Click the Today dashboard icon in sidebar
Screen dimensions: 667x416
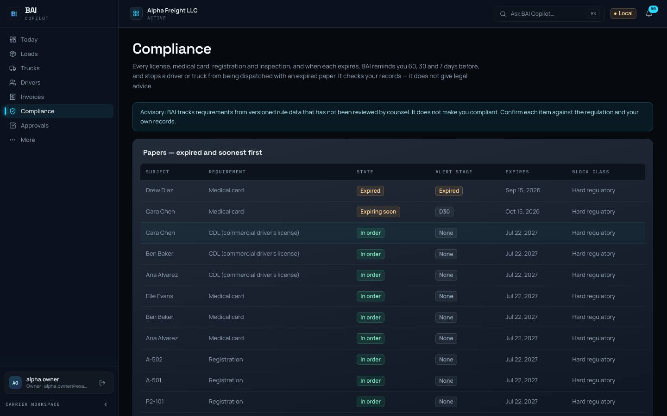click(x=13, y=40)
